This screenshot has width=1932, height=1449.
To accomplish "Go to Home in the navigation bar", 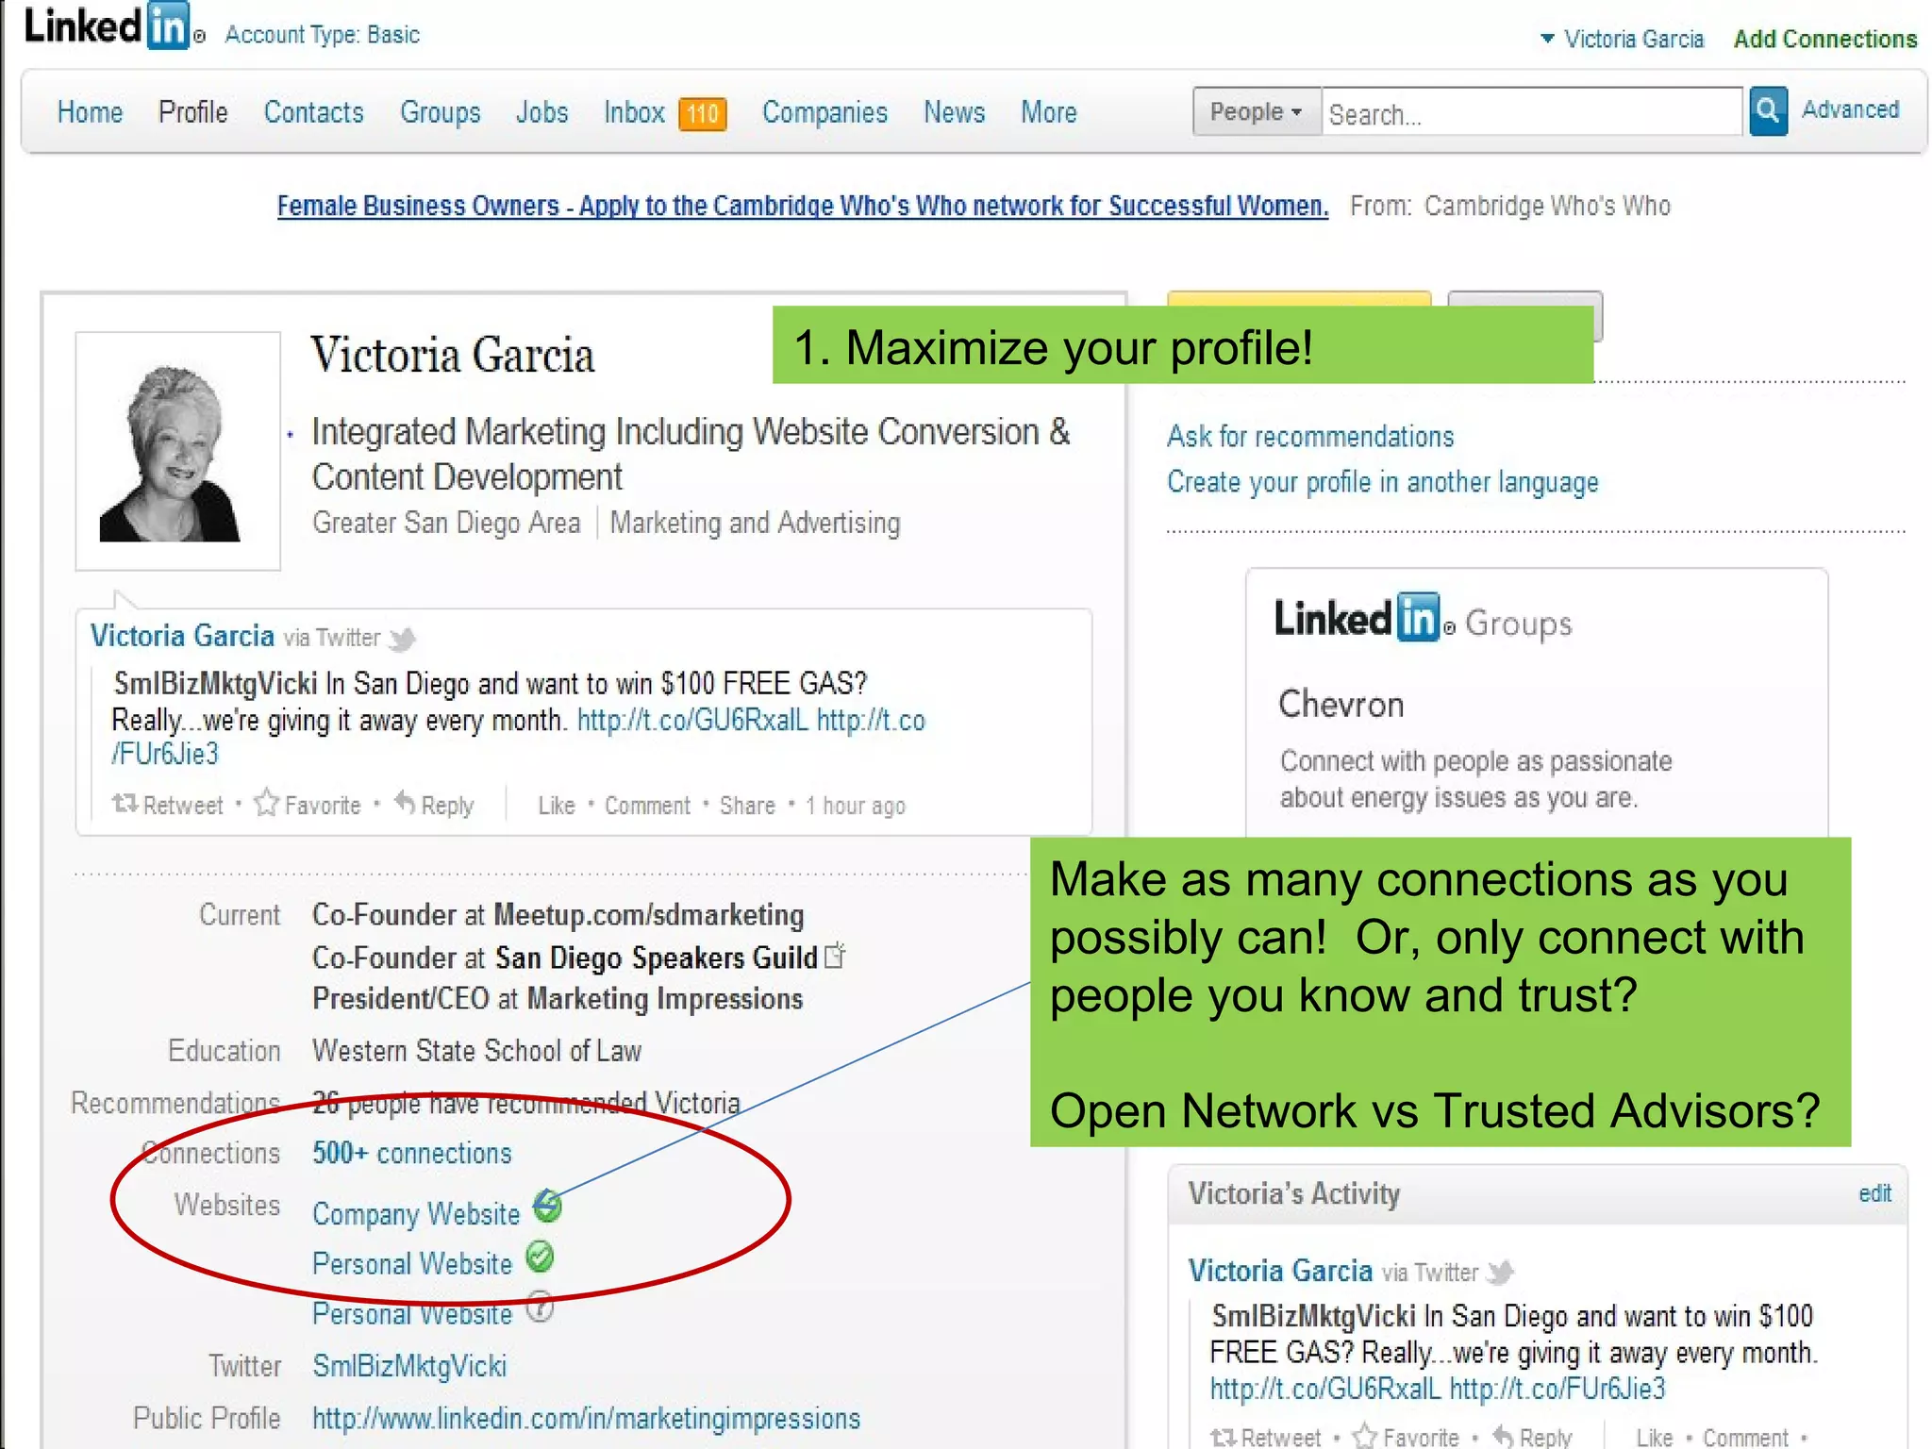I will point(90,112).
